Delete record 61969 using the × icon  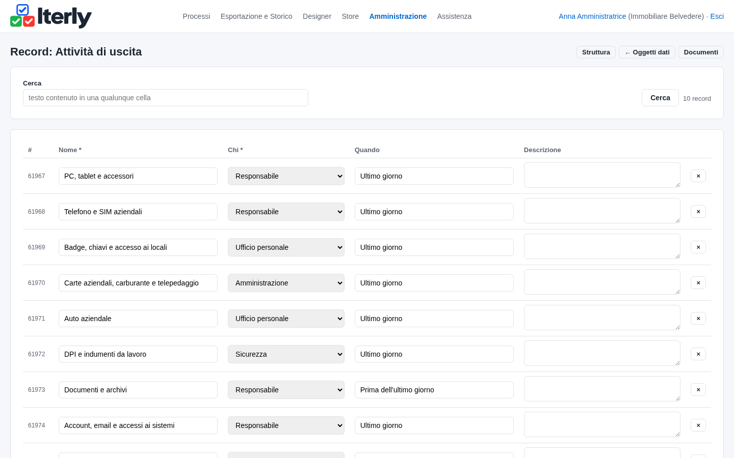[x=698, y=247]
